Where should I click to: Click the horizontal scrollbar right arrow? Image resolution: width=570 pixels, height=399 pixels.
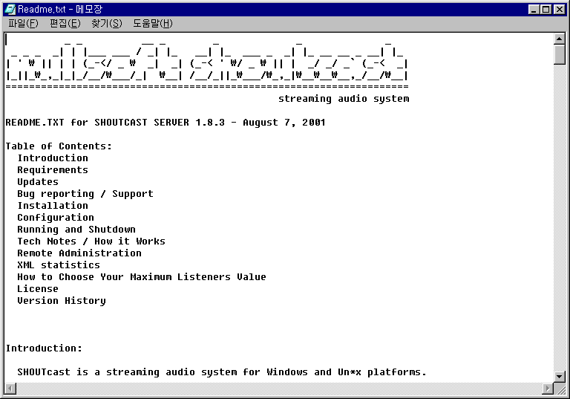tap(548, 389)
